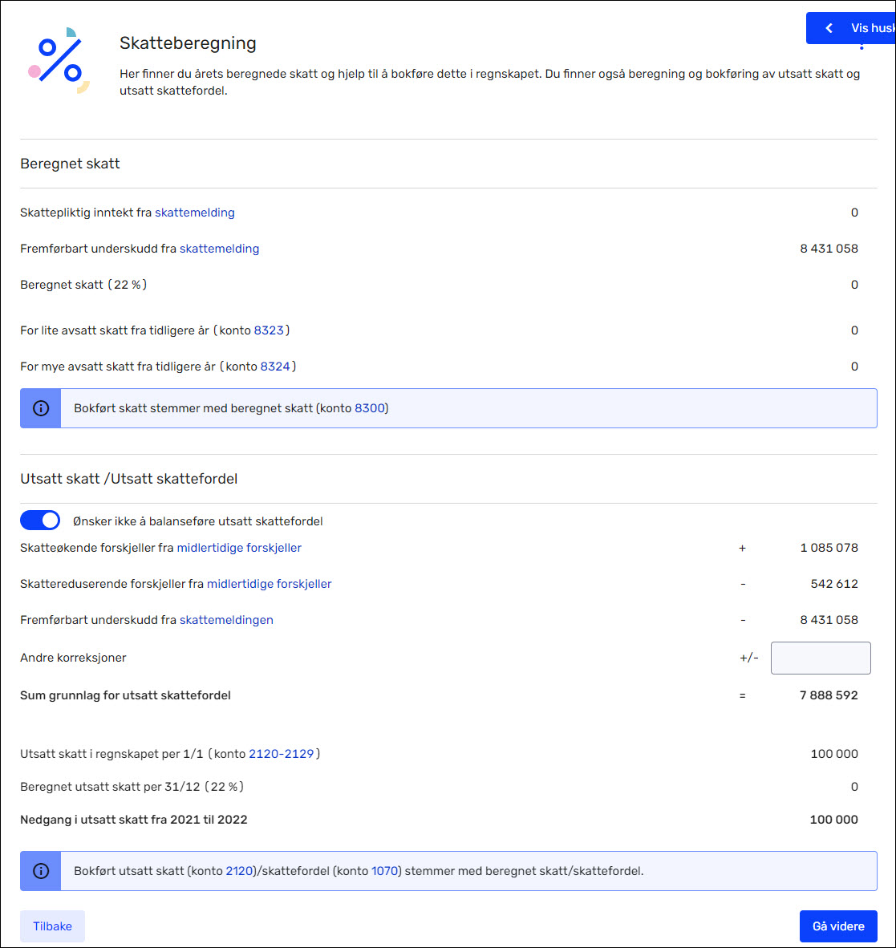Follow the konto 8300 link

pyautogui.click(x=370, y=408)
